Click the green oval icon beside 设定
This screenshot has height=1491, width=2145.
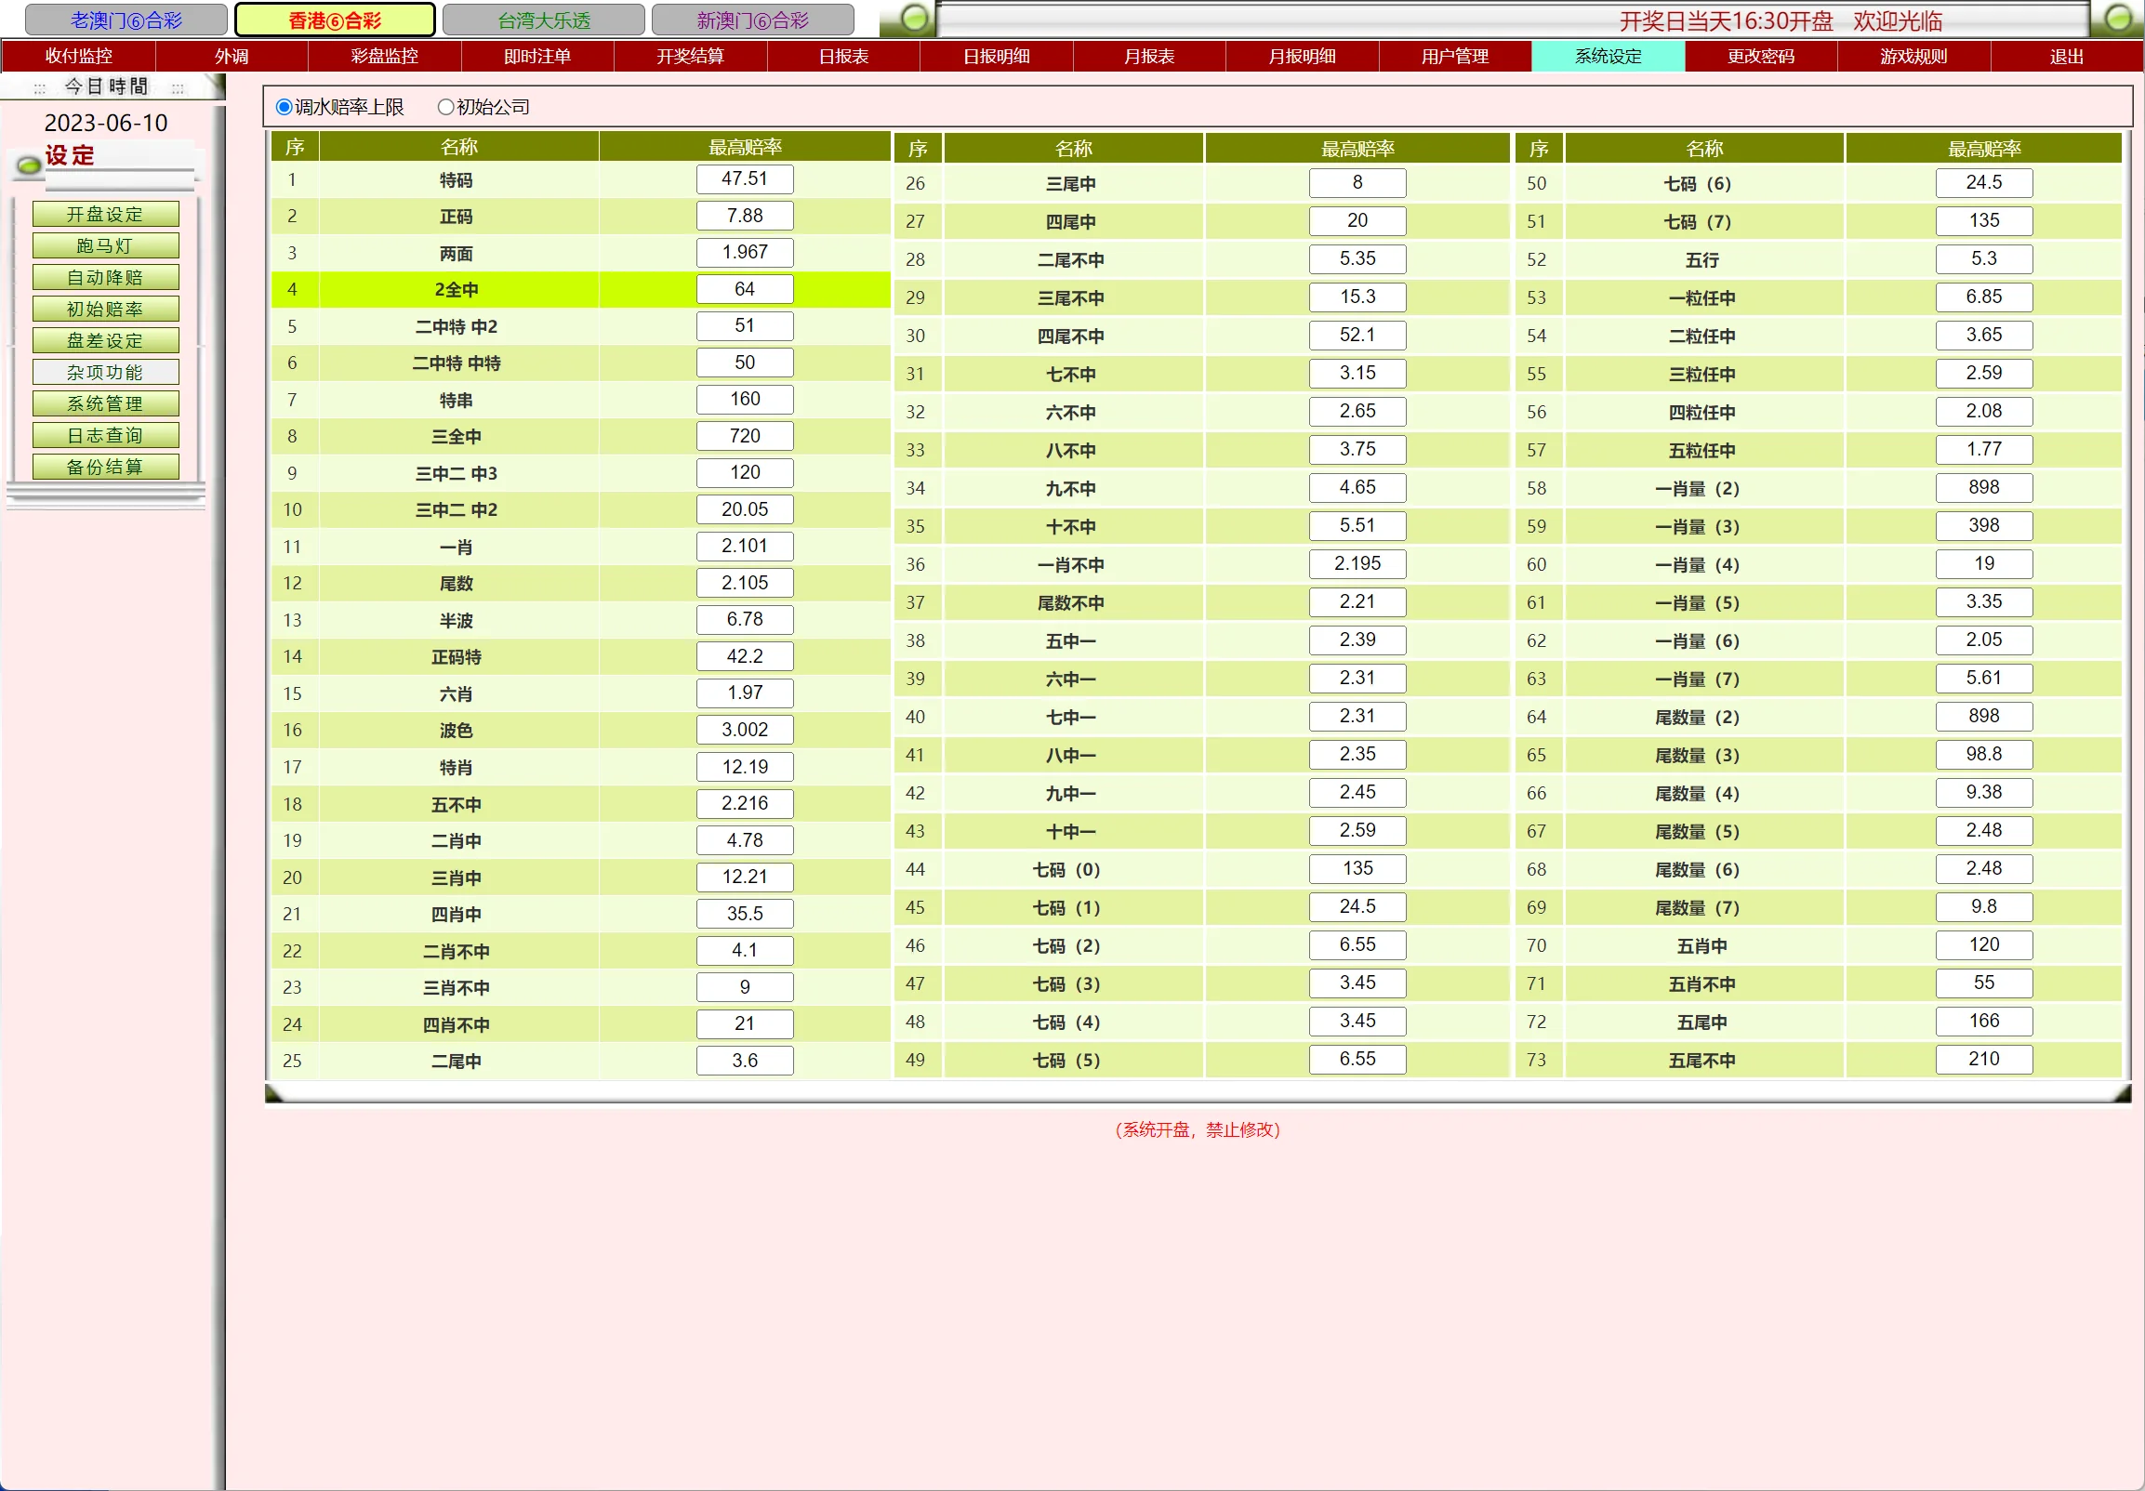click(x=29, y=166)
